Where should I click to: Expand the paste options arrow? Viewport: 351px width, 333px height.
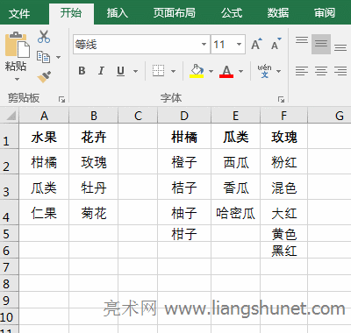click(17, 79)
